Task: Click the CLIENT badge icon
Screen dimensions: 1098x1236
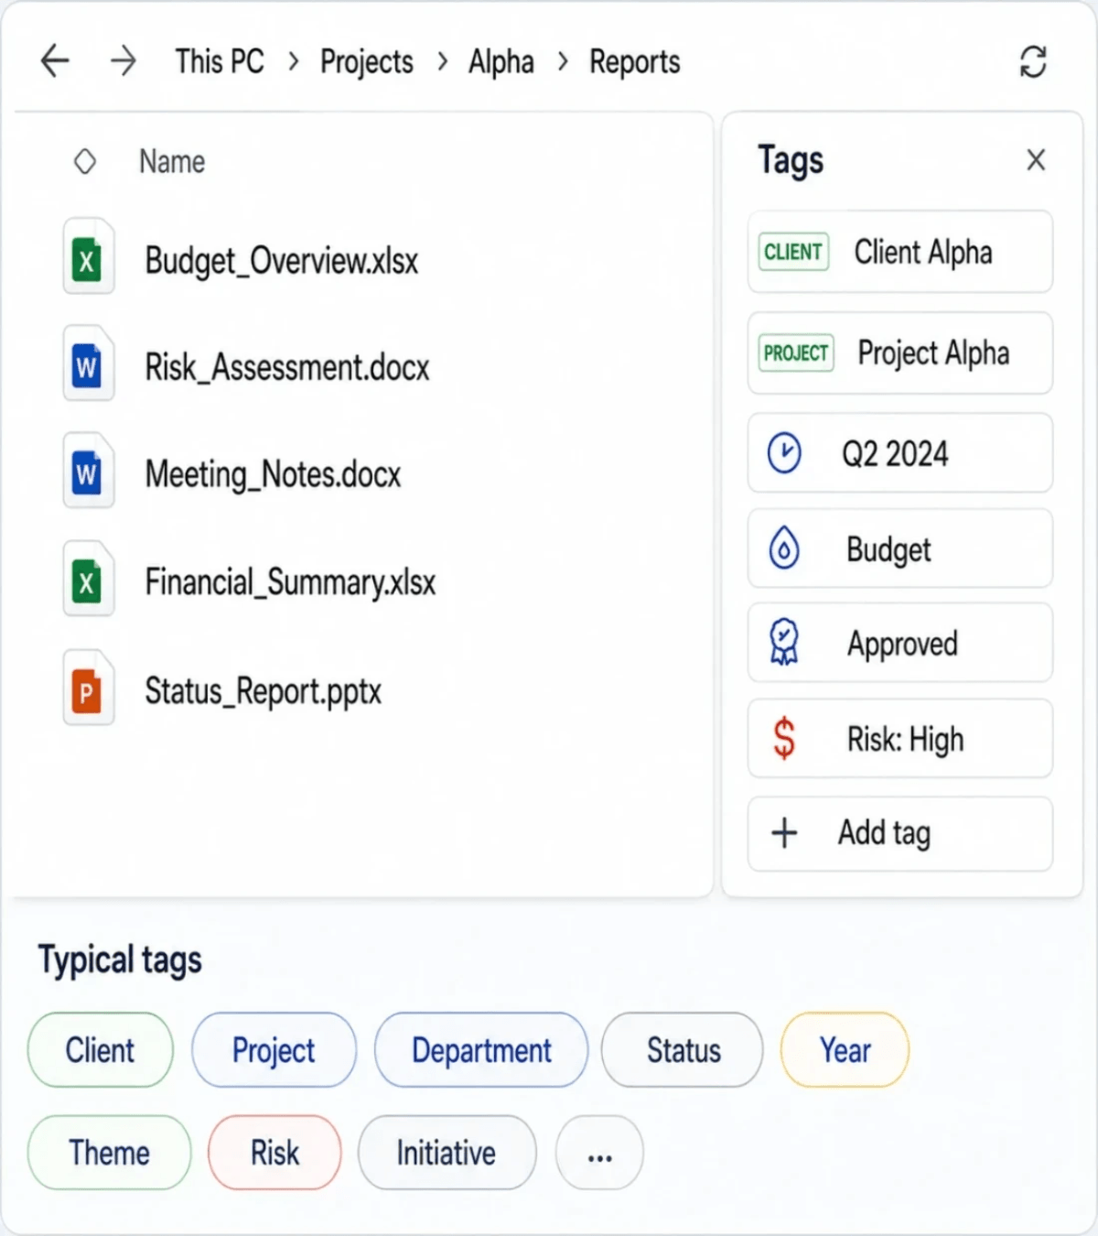Action: click(793, 252)
